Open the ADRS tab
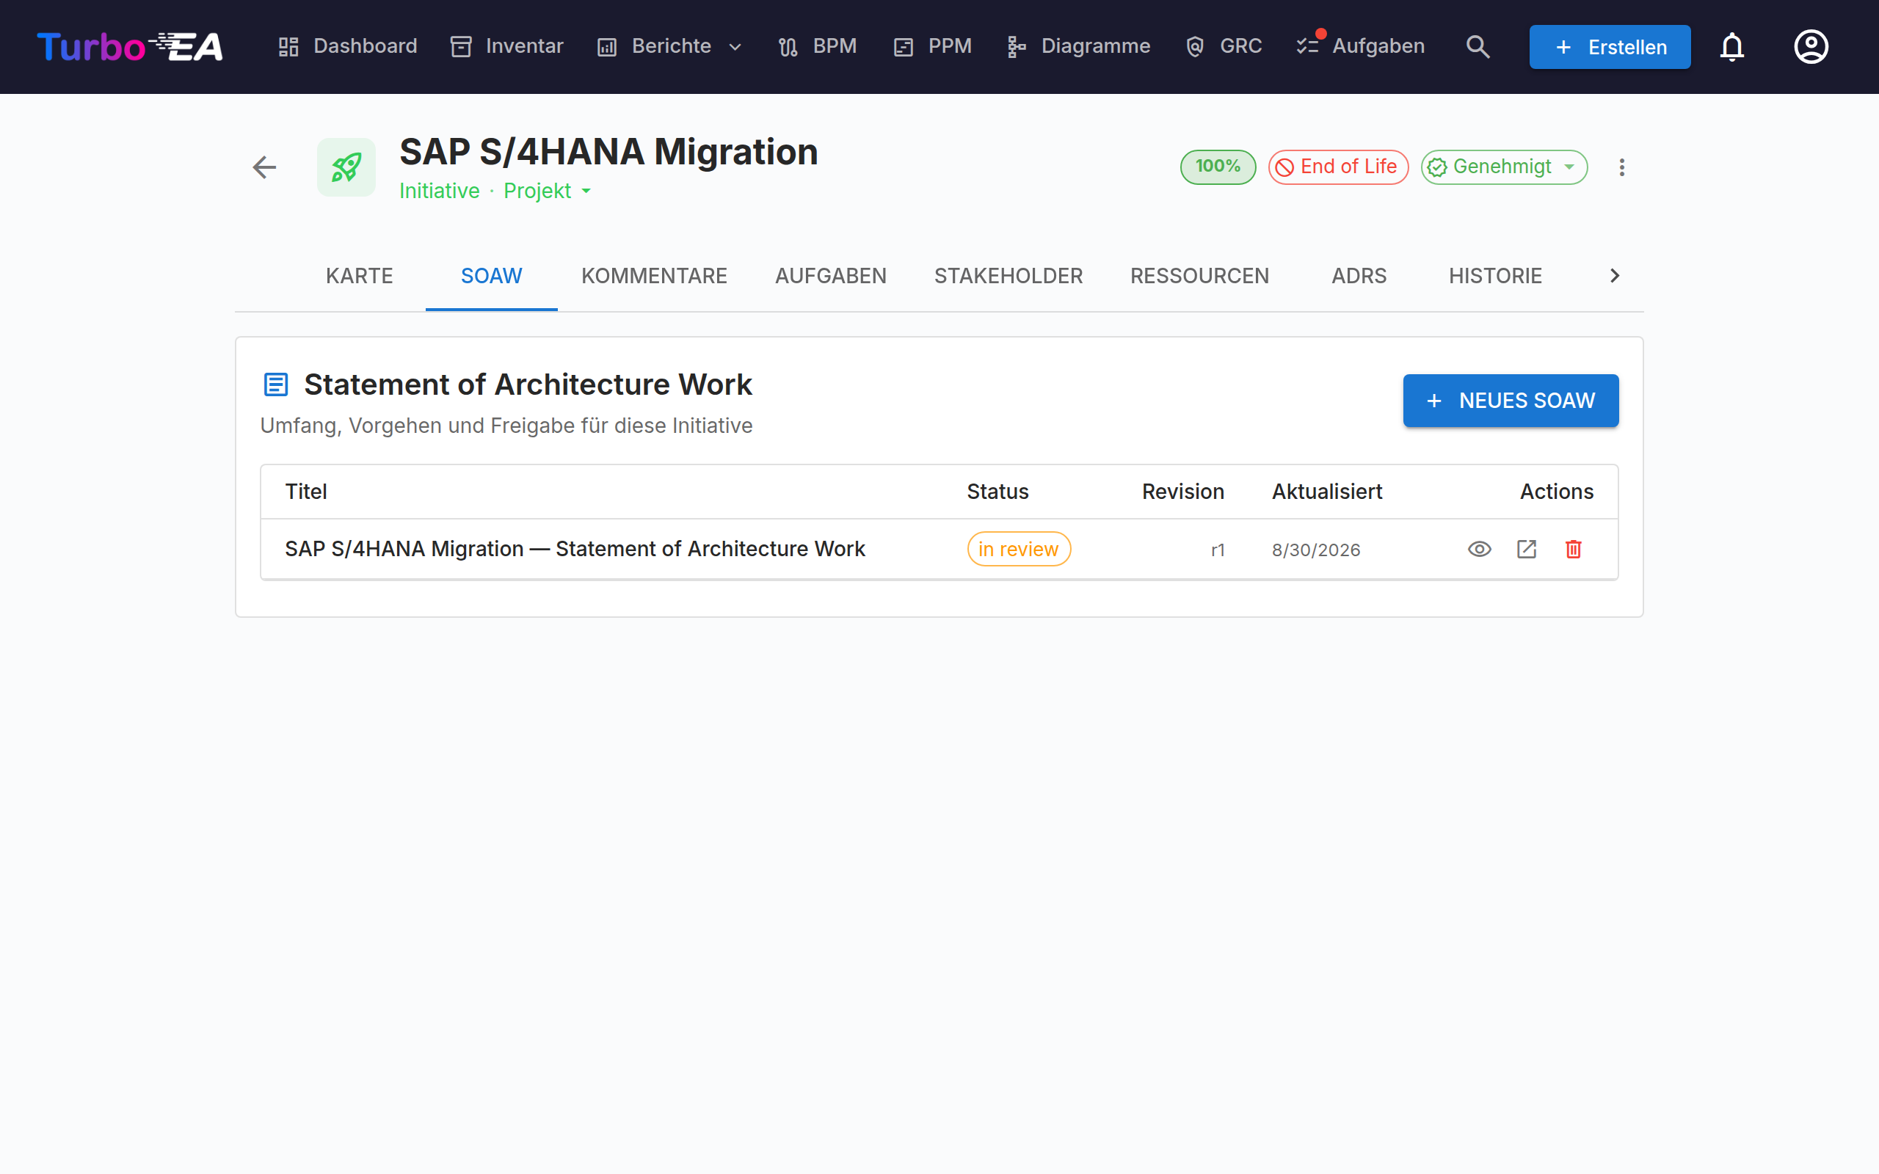Viewport: 1879px width, 1174px height. (x=1359, y=277)
